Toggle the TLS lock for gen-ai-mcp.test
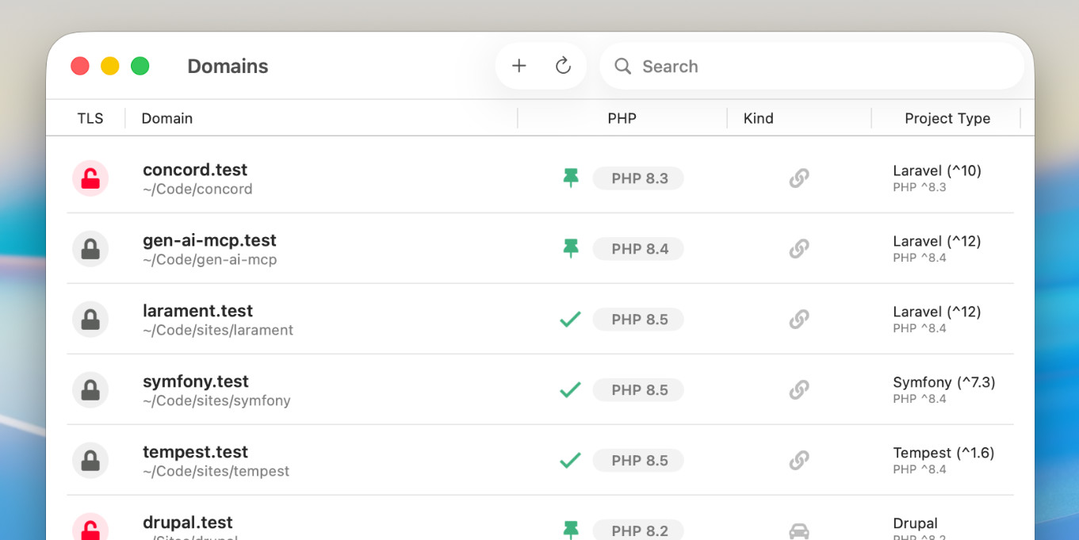This screenshot has width=1079, height=540. click(90, 249)
